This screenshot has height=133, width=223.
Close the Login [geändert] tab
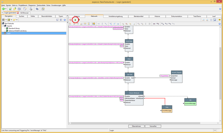click(x=18, y=13)
